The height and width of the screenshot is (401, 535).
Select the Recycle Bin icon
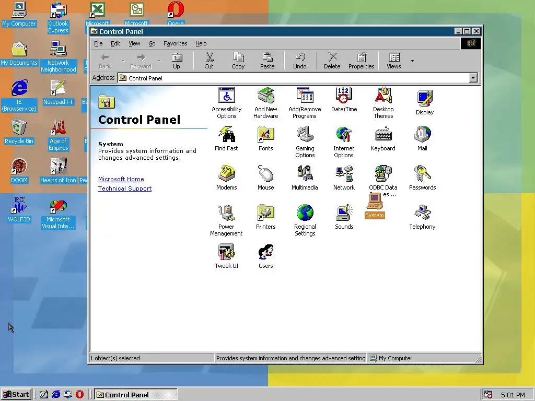(19, 132)
